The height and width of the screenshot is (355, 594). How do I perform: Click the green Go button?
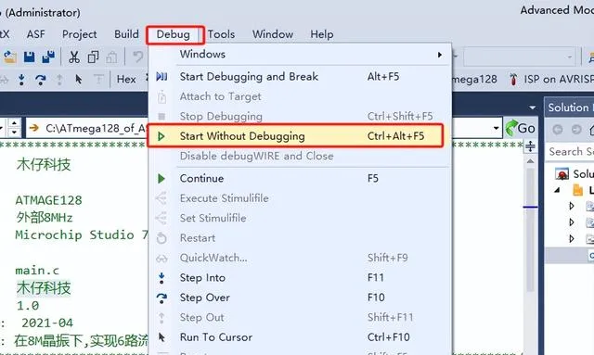(521, 128)
